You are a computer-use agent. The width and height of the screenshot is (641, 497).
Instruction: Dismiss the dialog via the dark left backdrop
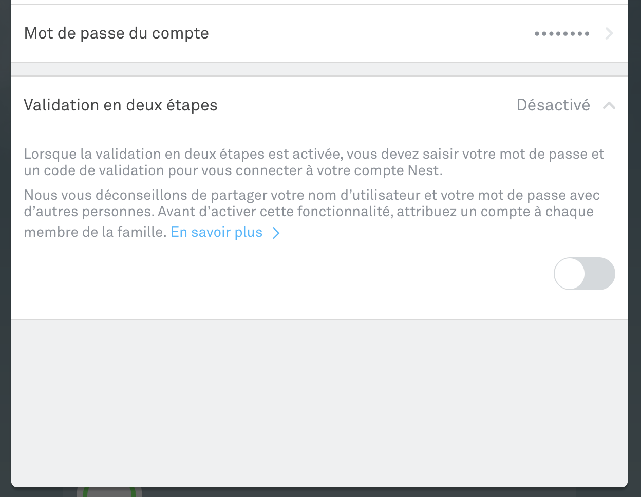point(5,249)
